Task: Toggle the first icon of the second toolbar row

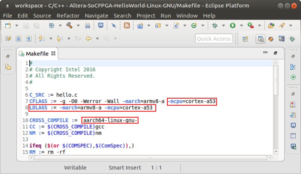Action: (8, 39)
